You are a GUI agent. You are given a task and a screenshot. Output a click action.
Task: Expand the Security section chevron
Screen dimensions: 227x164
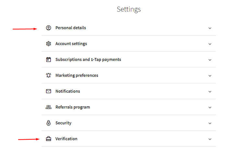point(210,123)
